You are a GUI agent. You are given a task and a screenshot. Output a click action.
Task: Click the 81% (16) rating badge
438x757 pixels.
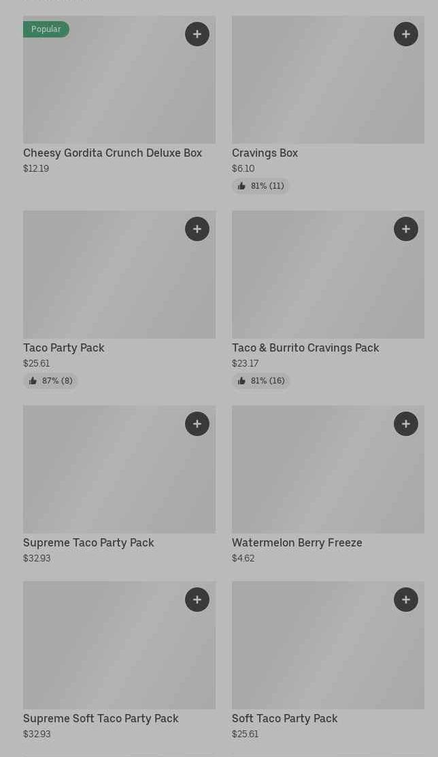[x=261, y=381]
